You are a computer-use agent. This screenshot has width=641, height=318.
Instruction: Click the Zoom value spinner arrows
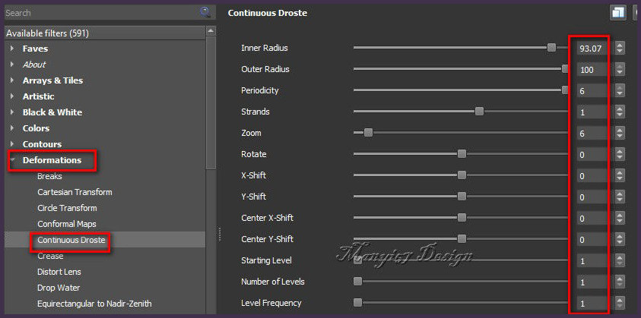(620, 133)
